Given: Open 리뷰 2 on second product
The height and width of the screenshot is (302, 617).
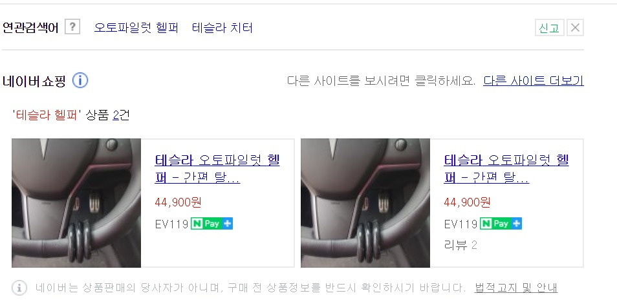Looking at the screenshot, I should tap(460, 245).
